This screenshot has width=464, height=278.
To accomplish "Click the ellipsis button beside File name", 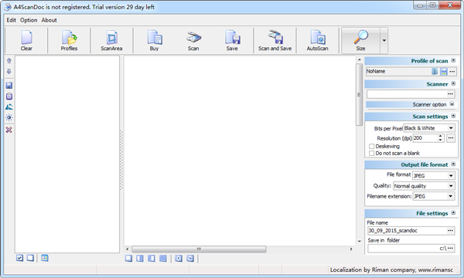I will click(450, 231).
